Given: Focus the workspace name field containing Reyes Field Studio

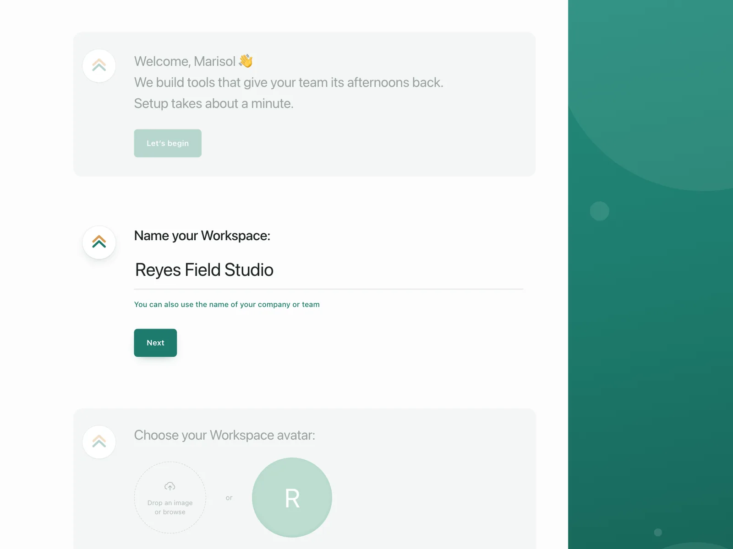Looking at the screenshot, I should (328, 270).
